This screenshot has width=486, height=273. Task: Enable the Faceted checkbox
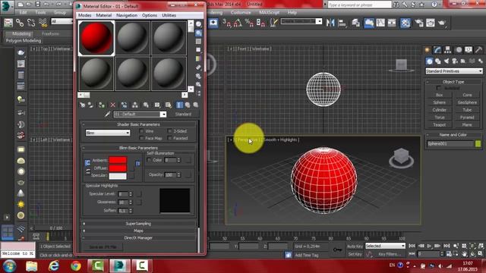[x=170, y=138]
